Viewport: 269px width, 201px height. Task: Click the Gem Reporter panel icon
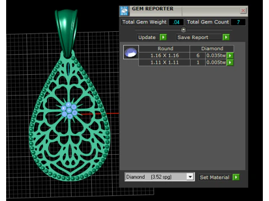coord(124,11)
